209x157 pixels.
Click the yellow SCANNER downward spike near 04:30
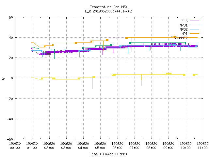[92, 83]
